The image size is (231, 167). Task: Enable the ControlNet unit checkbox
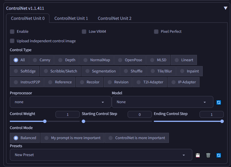point(12,31)
